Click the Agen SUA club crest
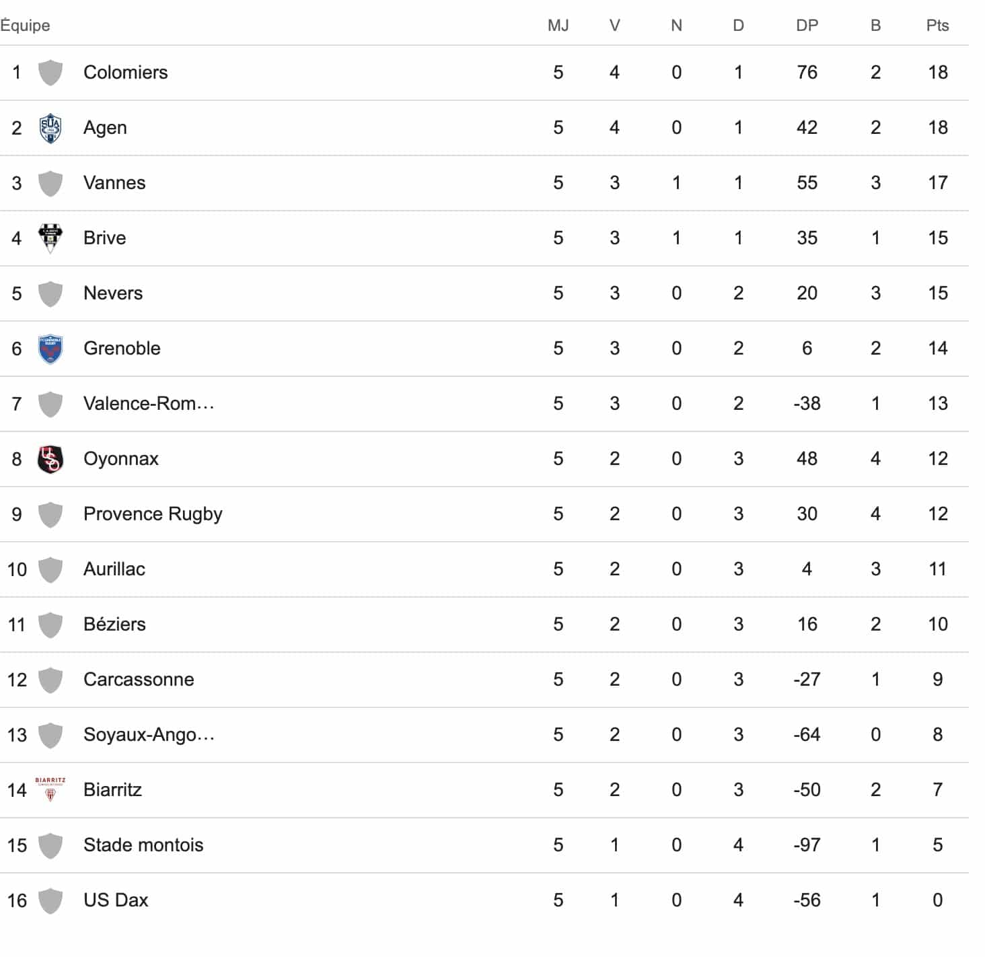The image size is (985, 957). click(50, 128)
